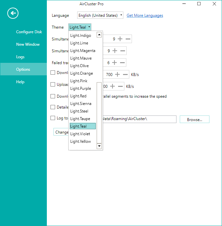Pick the Light.Steel theme
222x226 pixels.
point(83,111)
